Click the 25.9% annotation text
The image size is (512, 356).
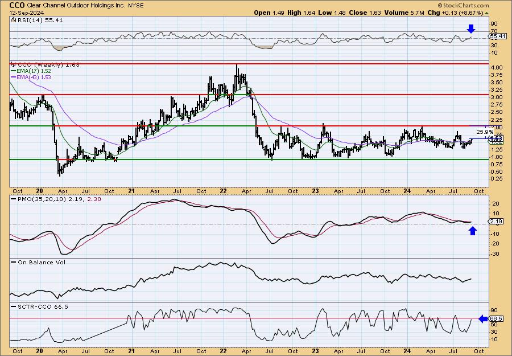click(x=485, y=132)
